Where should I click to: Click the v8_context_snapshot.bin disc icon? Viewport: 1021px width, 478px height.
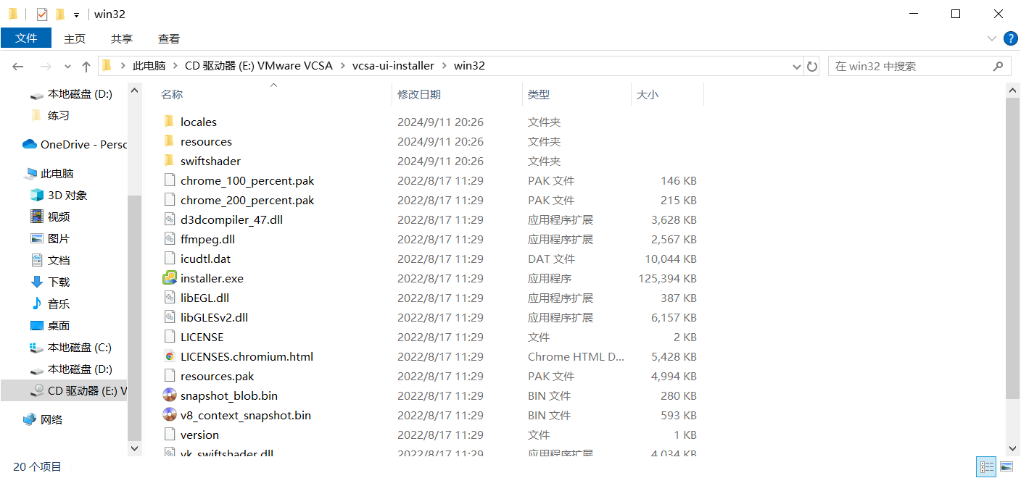[170, 415]
